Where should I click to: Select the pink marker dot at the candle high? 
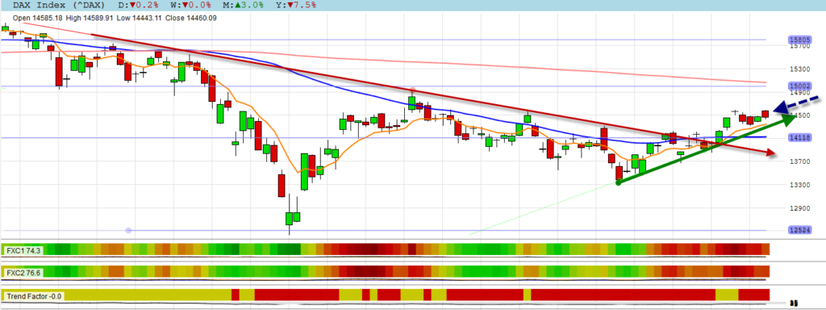412,90
